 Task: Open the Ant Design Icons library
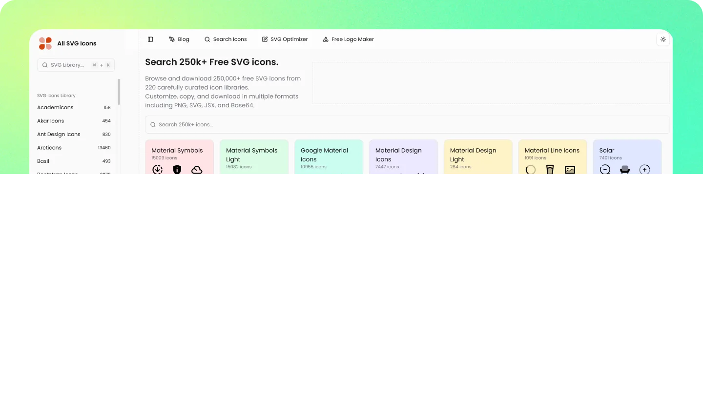(x=74, y=134)
